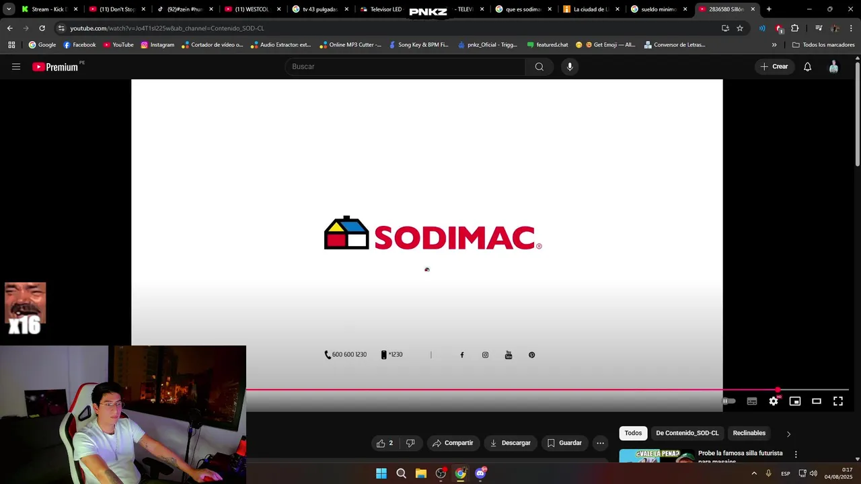Open a new browser tab
Viewport: 861px width, 484px height.
click(x=769, y=9)
